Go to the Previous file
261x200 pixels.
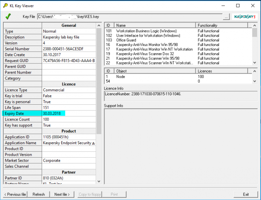(x=15, y=194)
